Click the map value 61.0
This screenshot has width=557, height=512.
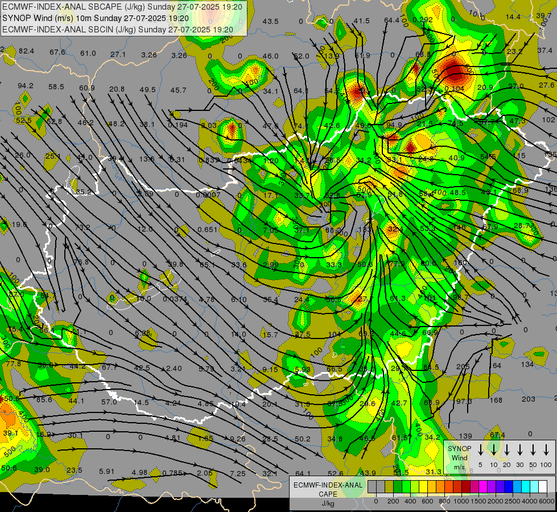tap(88, 53)
